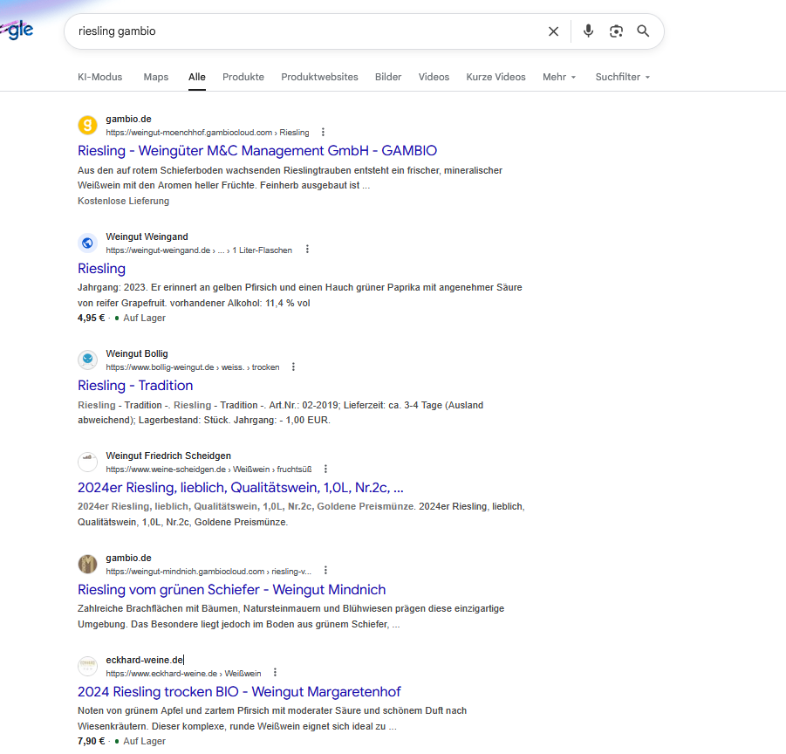Click the 'Weingut Friedrich Scheidgen' site name
The width and height of the screenshot is (786, 754).
tap(168, 456)
